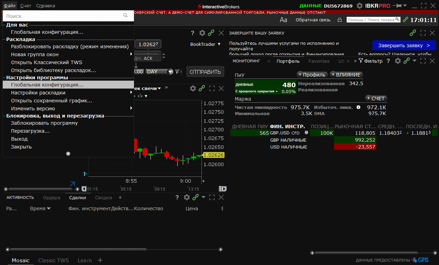The height and width of the screenshot is (265, 439).
Task: Open help for the order entry panel
Action: (193, 33)
